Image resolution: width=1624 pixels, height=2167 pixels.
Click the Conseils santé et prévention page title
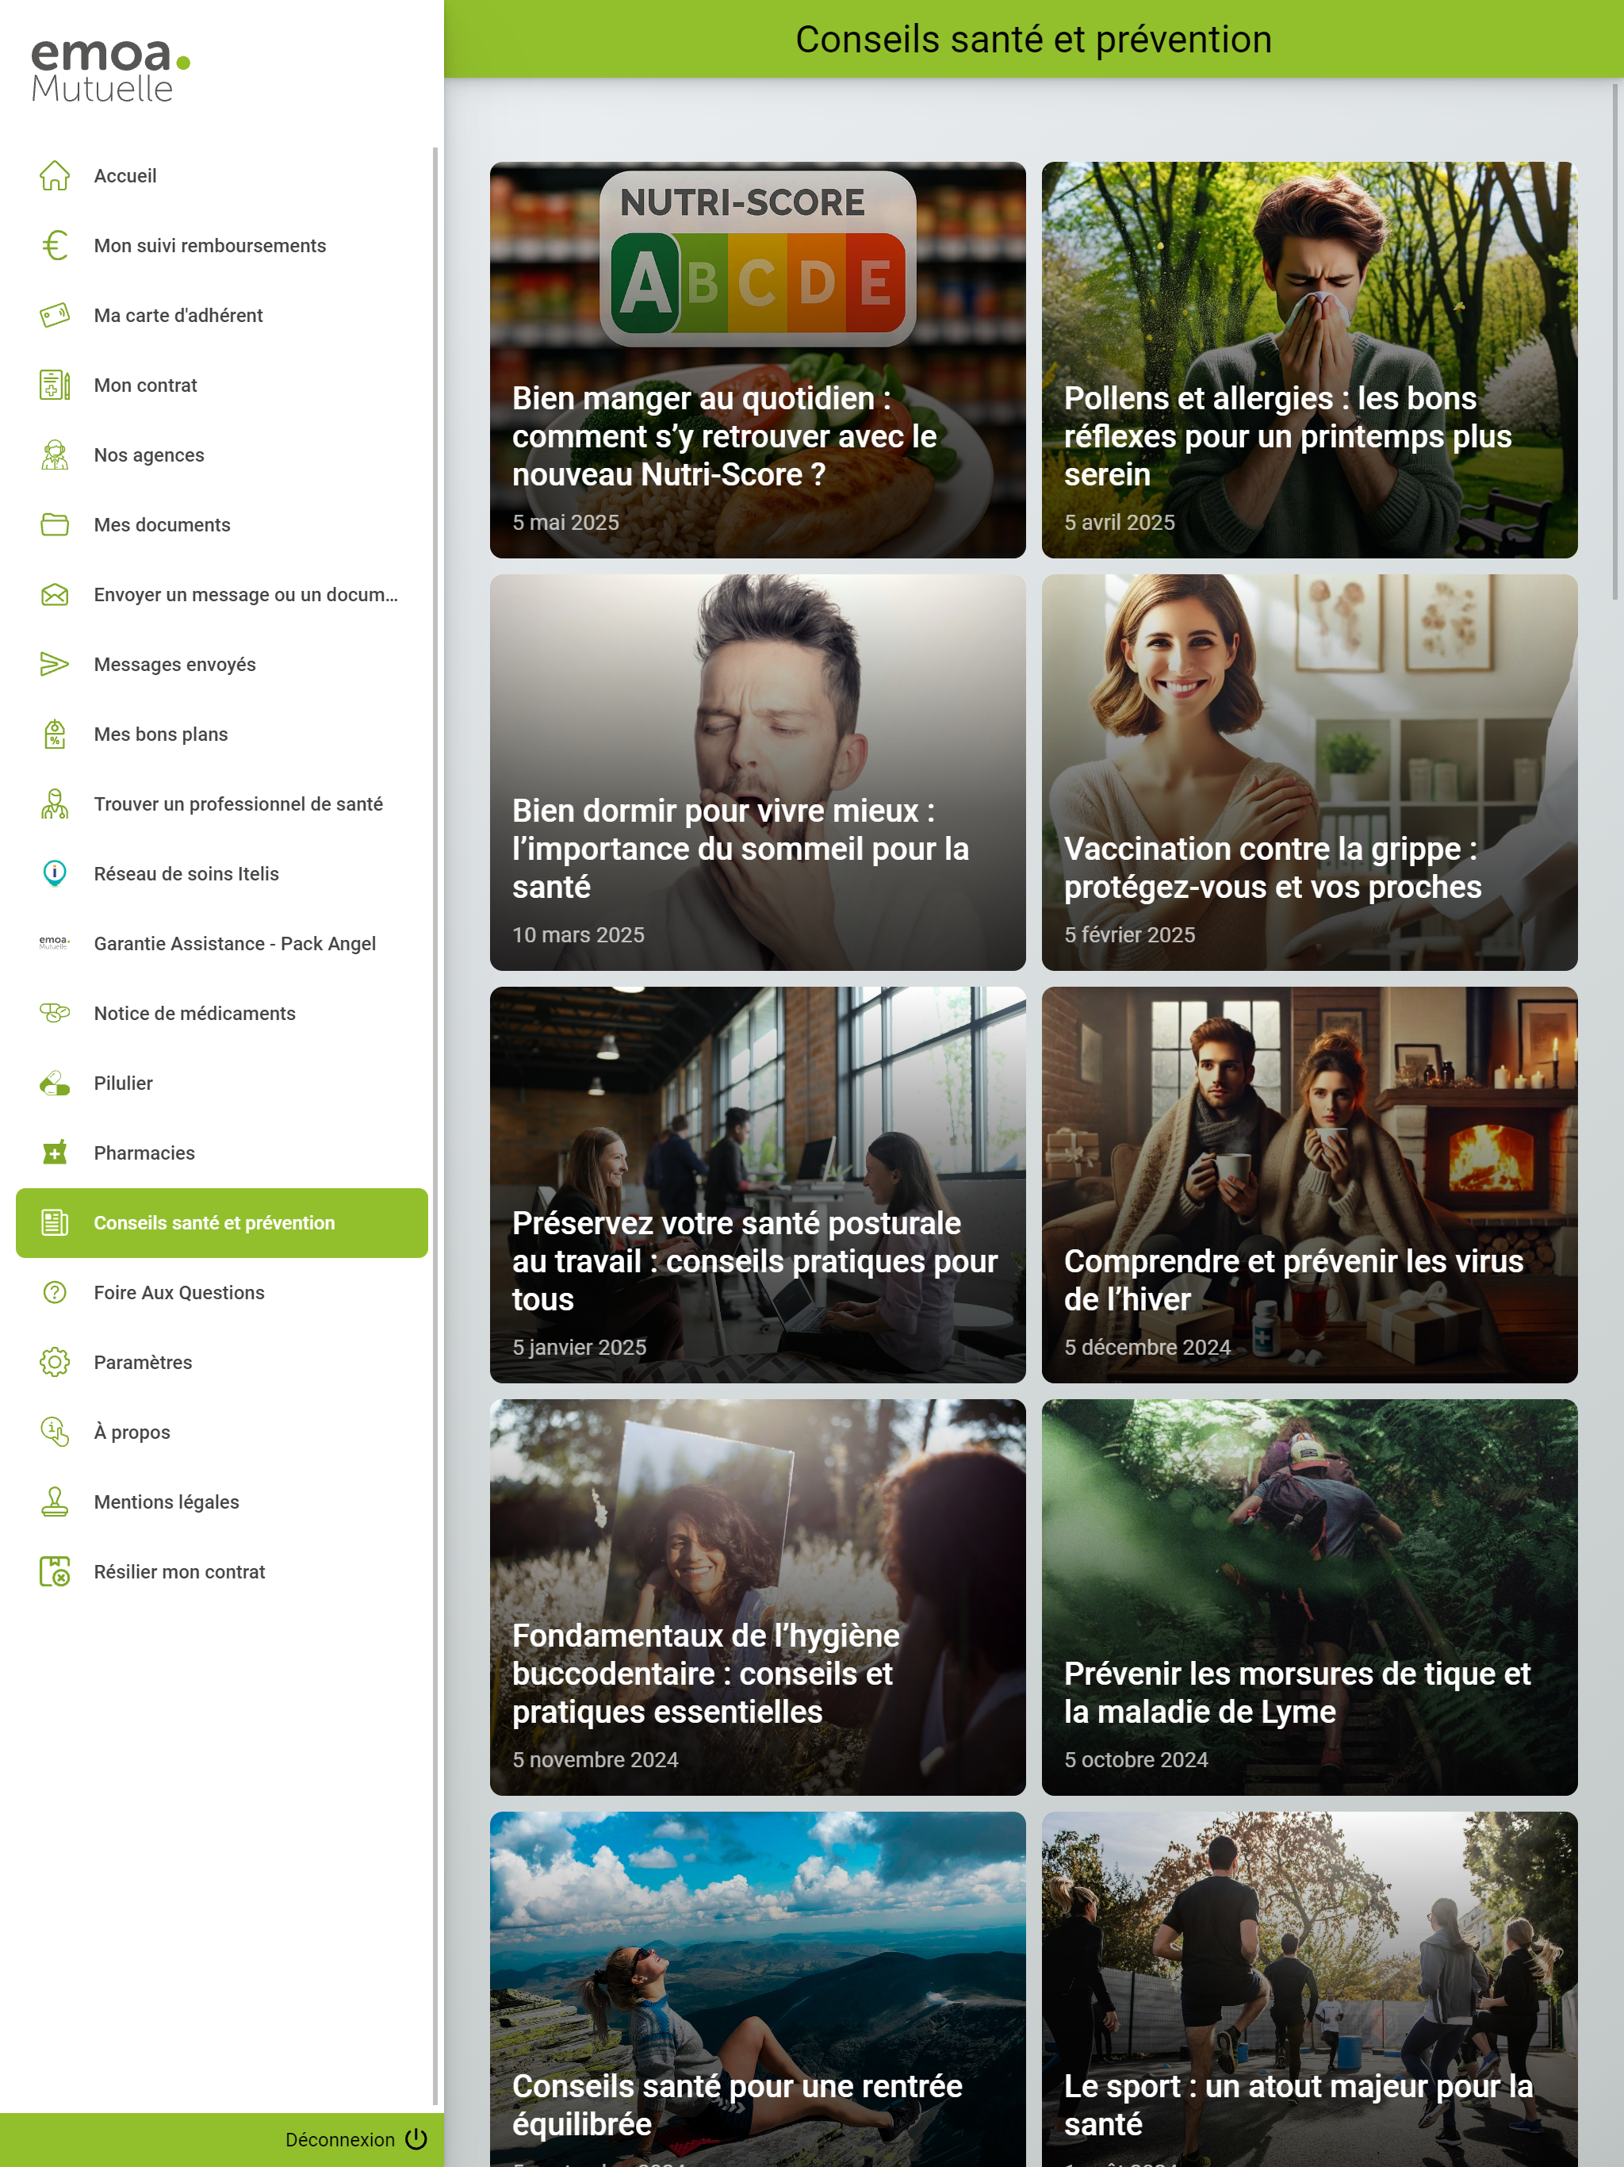coord(1033,39)
